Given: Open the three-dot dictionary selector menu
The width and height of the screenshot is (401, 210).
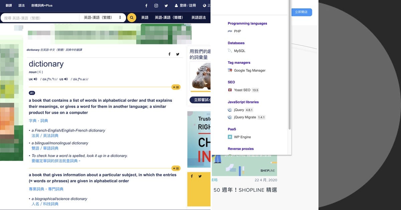Looking at the screenshot, I should [120, 17].
